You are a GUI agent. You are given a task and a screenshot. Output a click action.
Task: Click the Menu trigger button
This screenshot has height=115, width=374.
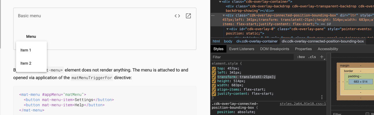pyautogui.click(x=31, y=37)
